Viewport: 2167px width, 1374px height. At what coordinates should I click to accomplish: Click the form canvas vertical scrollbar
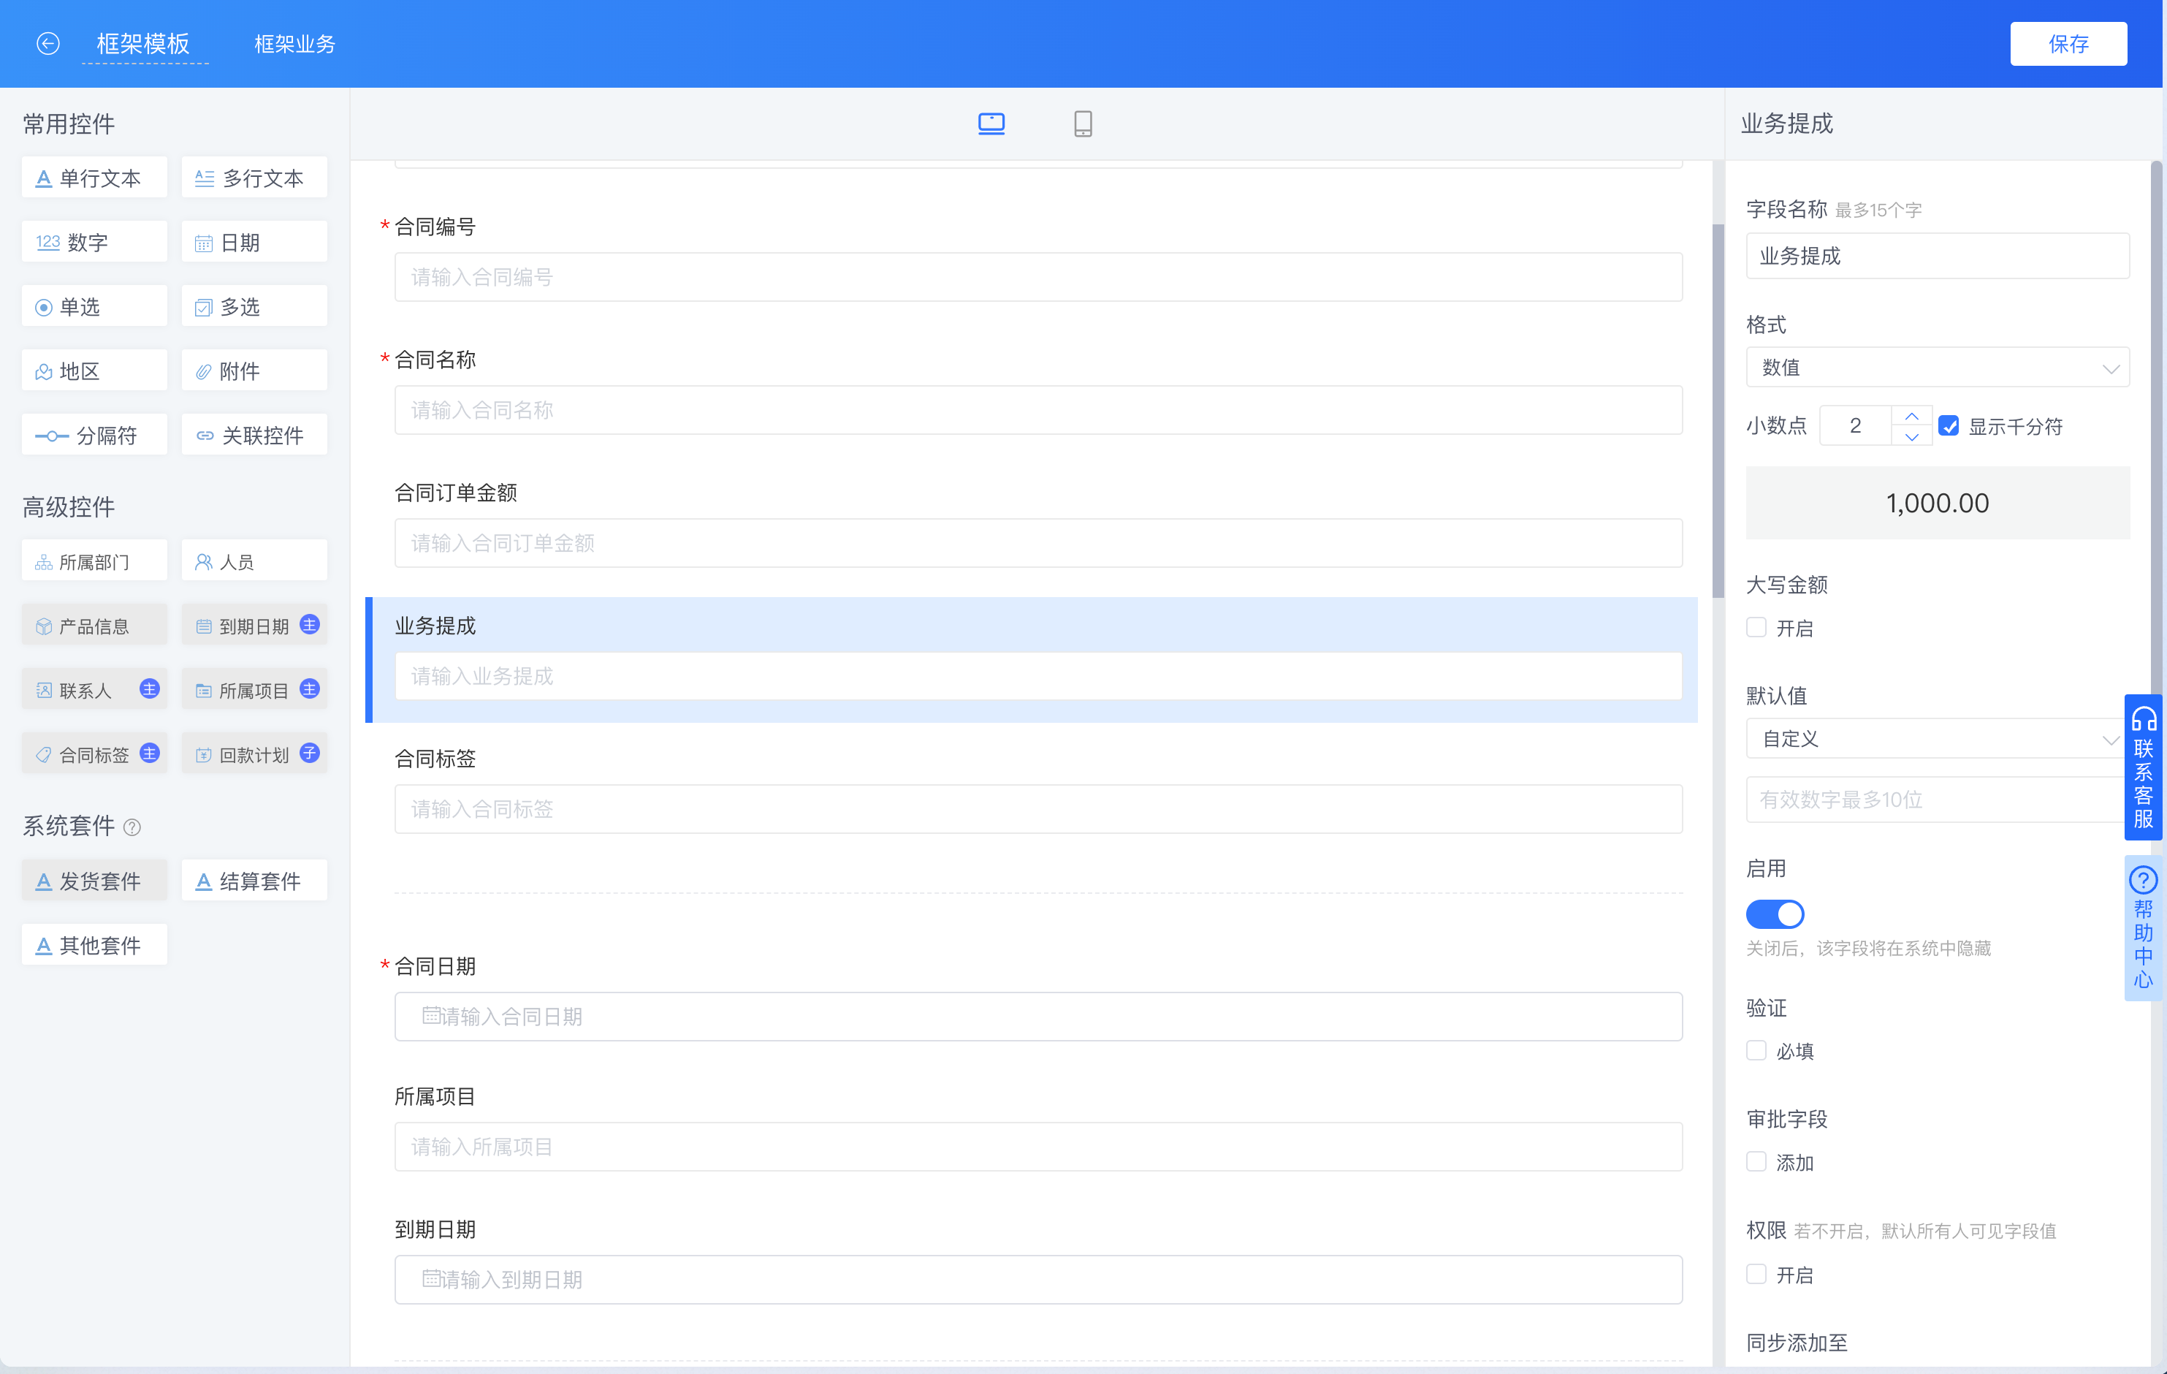pyautogui.click(x=1718, y=411)
